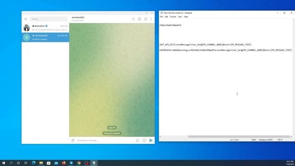Viewport: 295px width, 166px height.
Task: Search within the alerttest2022 channel
Action: tap(133, 19)
